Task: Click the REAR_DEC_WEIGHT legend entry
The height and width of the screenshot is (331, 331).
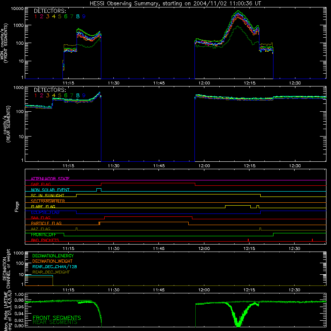Action: click(x=51, y=272)
